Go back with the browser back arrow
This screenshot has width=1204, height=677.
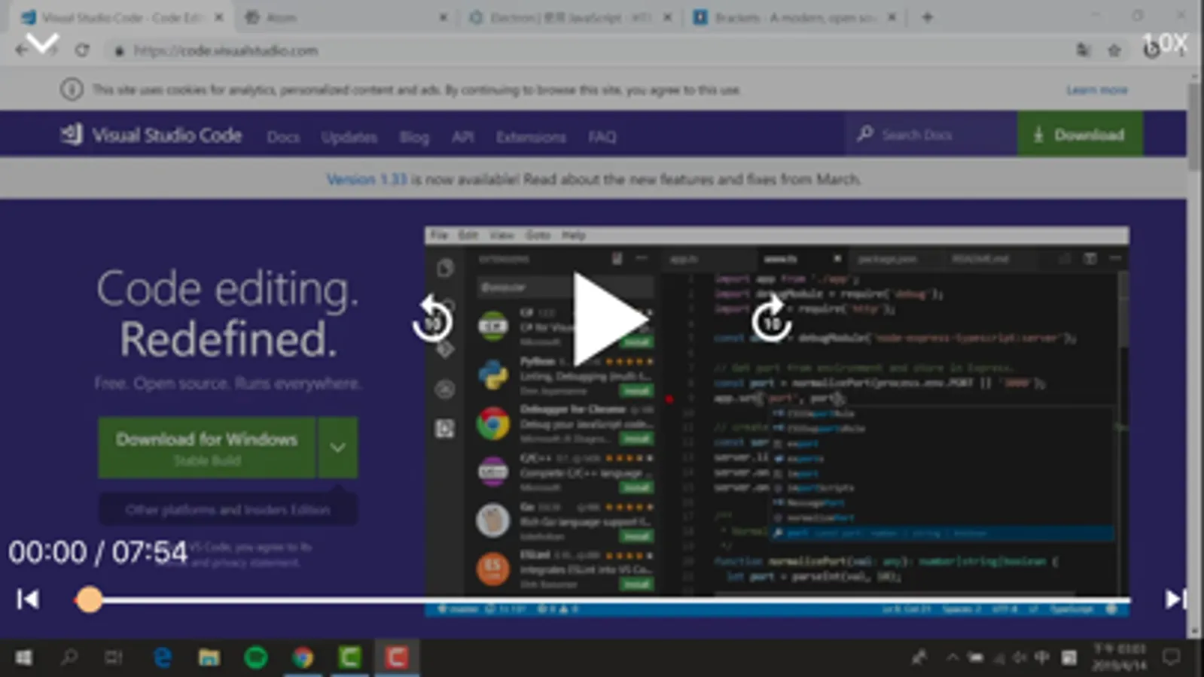coord(21,50)
